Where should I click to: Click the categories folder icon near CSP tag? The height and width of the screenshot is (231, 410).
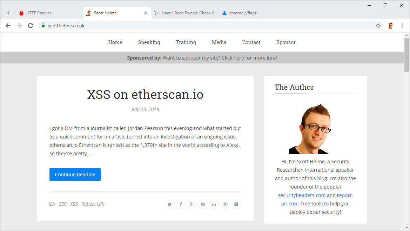coord(52,204)
